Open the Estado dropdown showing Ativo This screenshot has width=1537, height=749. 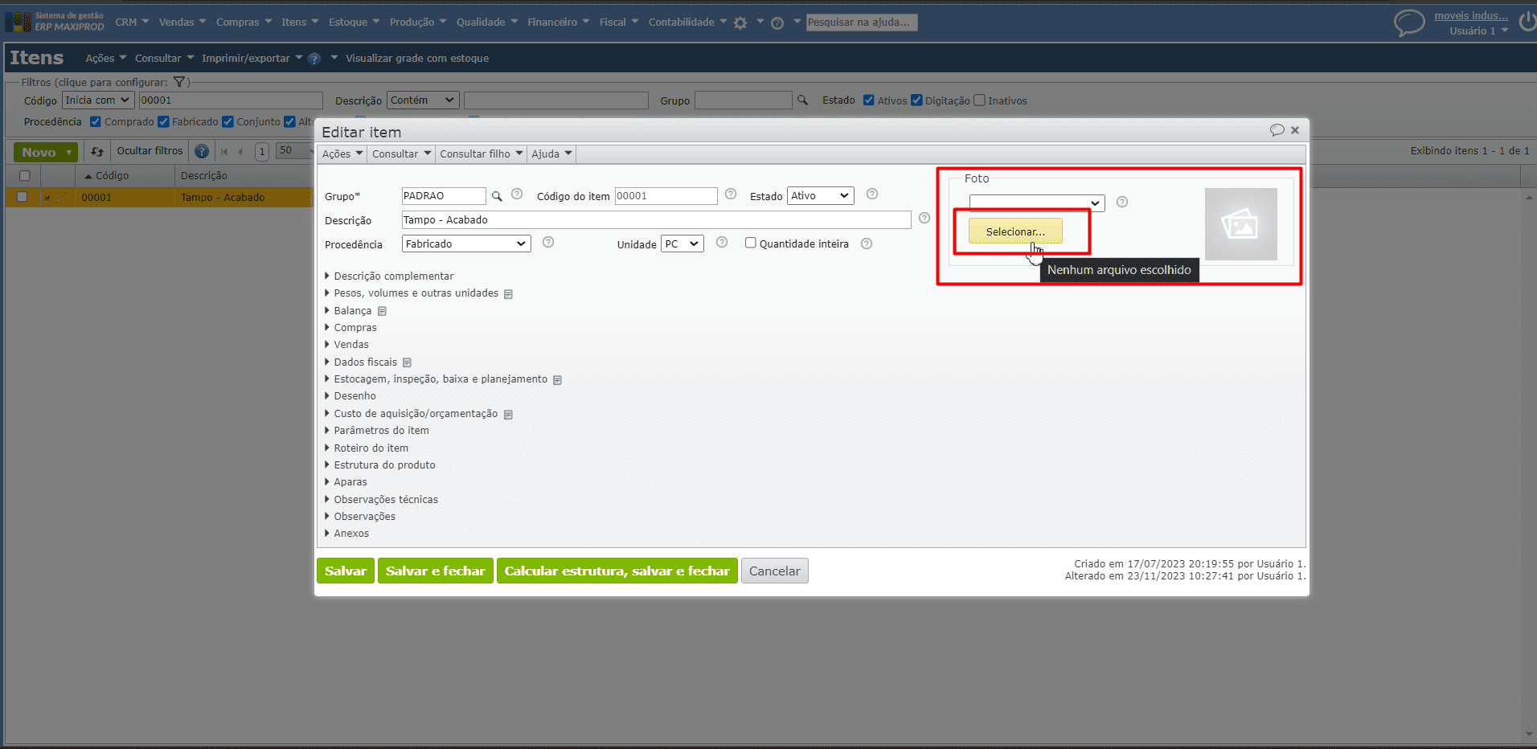820,196
